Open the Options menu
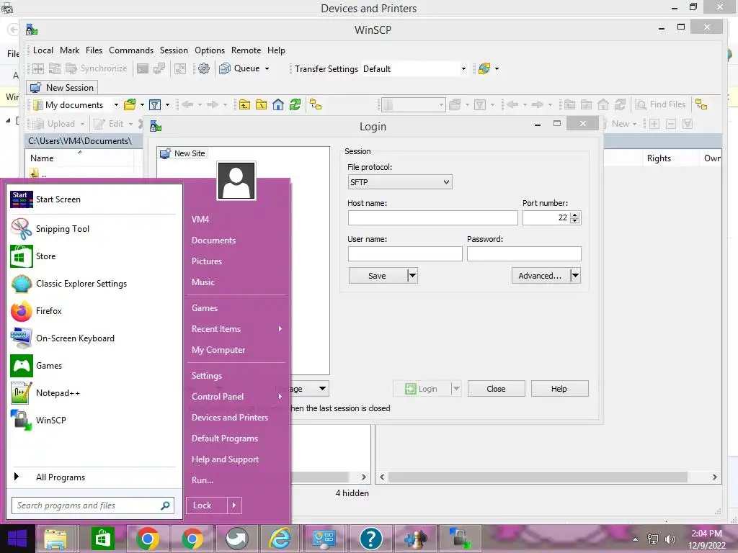The height and width of the screenshot is (553, 738). point(210,50)
